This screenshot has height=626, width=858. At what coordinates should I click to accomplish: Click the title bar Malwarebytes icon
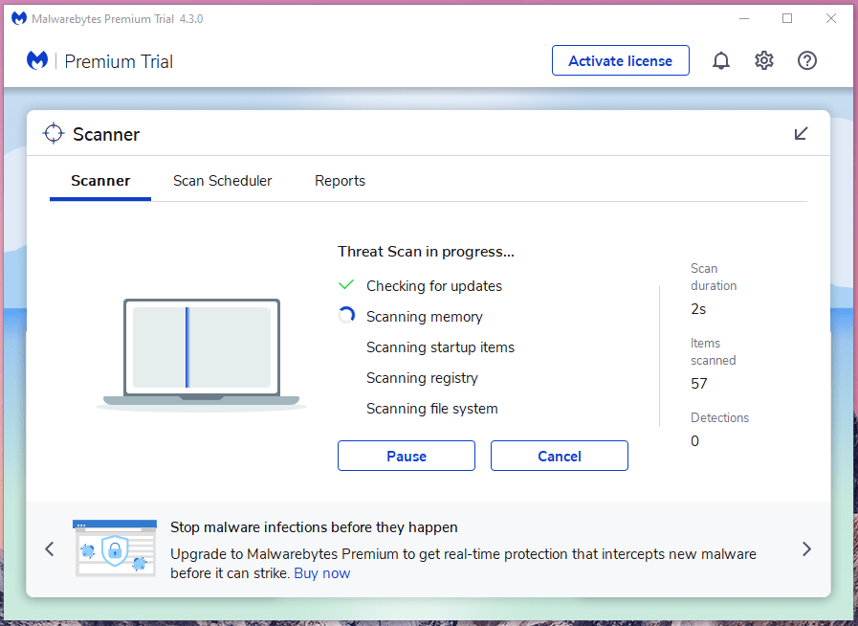click(x=19, y=18)
